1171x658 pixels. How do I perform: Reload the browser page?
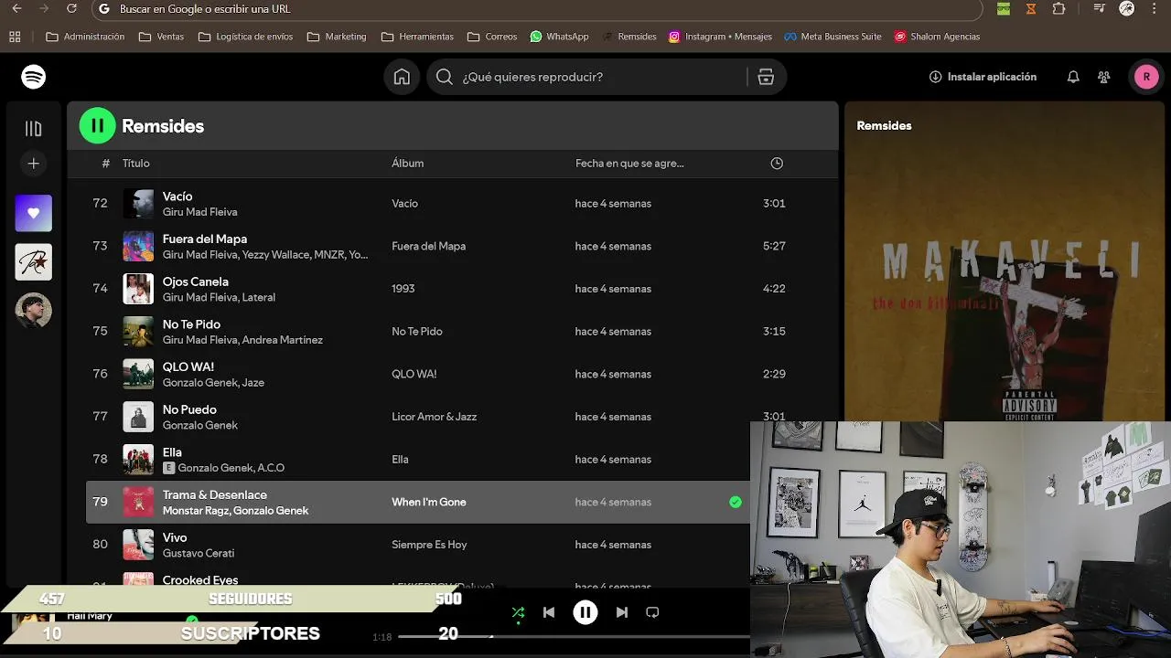(x=72, y=8)
